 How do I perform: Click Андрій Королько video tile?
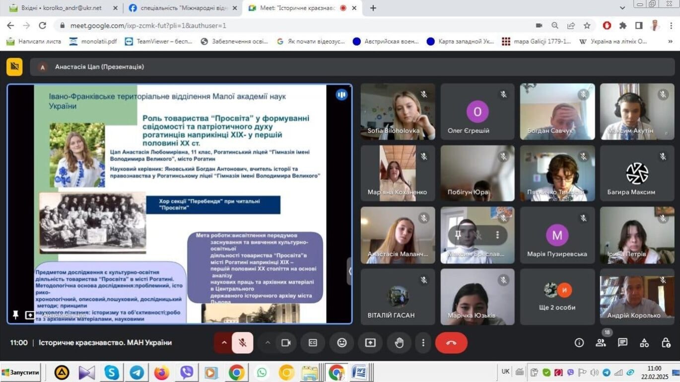pos(637,297)
